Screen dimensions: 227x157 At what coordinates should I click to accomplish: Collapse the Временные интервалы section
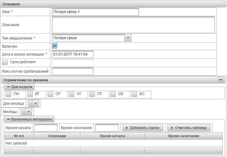tap(8, 120)
